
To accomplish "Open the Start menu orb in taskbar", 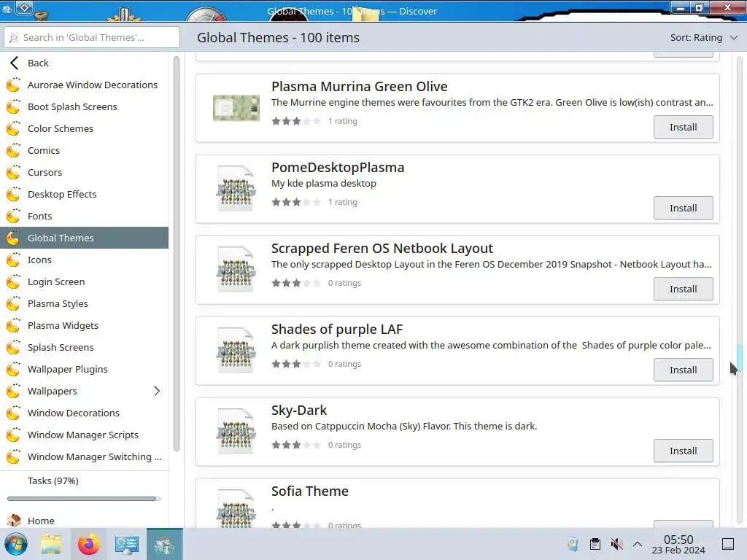I will point(16,544).
